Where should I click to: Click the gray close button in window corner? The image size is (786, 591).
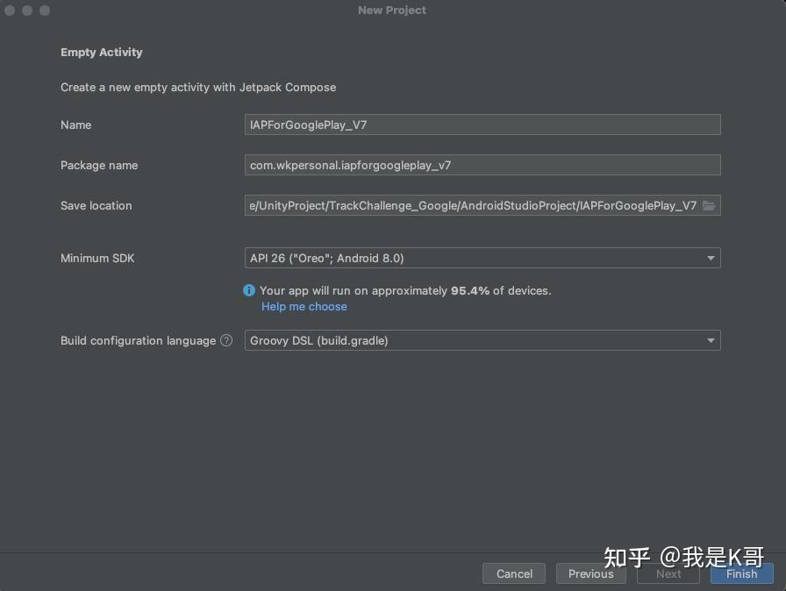point(11,11)
